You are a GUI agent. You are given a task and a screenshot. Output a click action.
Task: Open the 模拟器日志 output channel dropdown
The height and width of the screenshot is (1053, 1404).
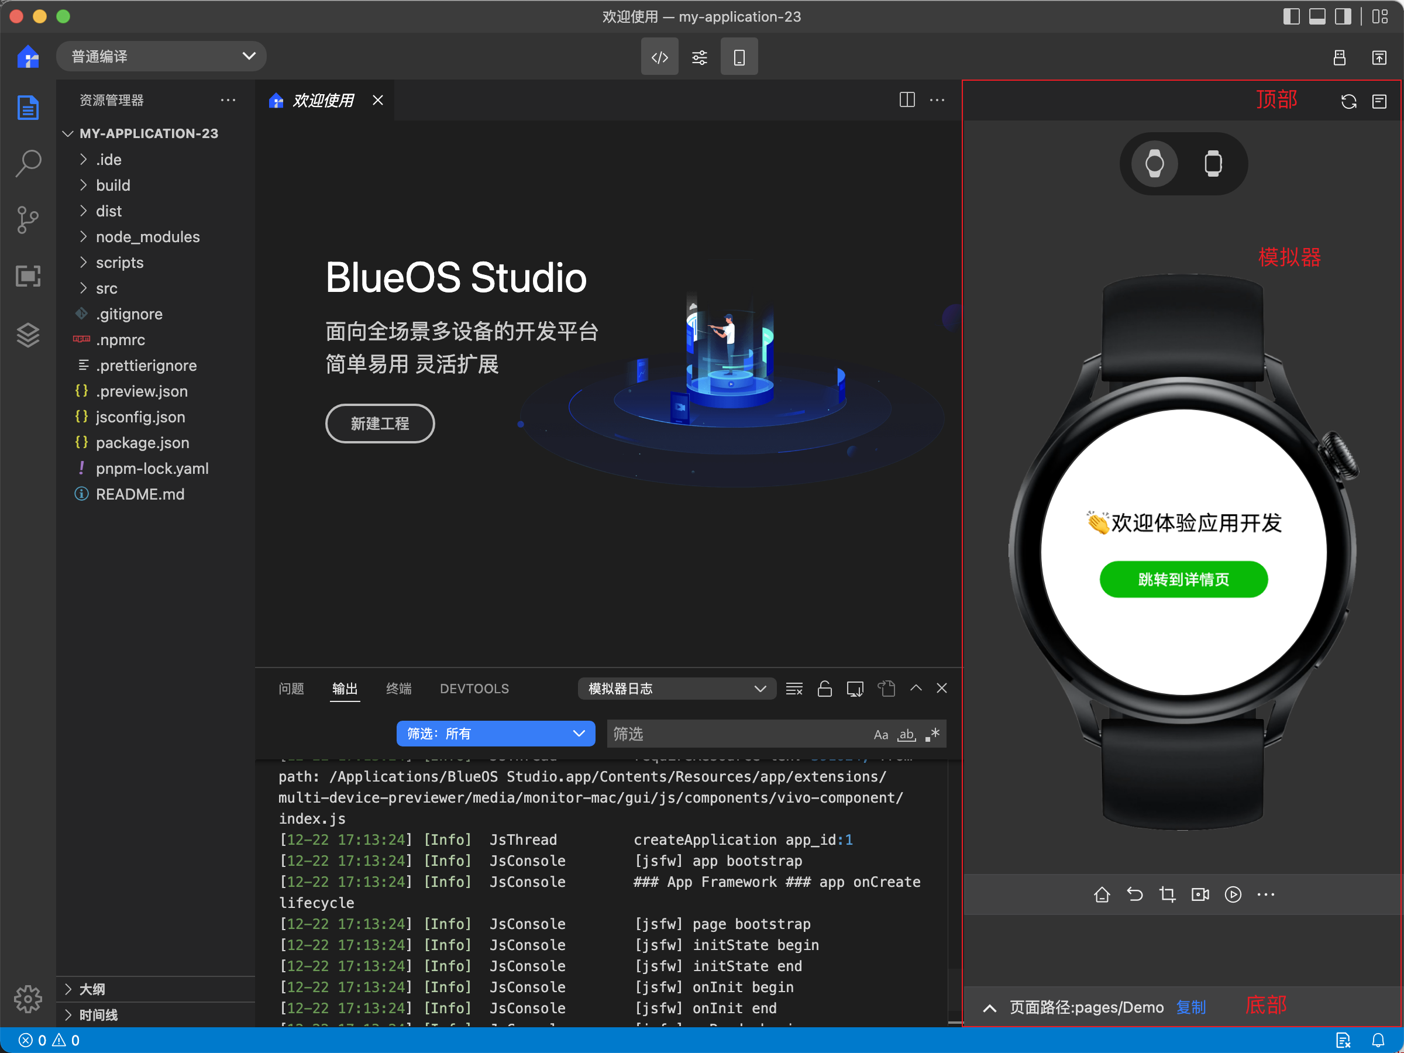point(677,689)
